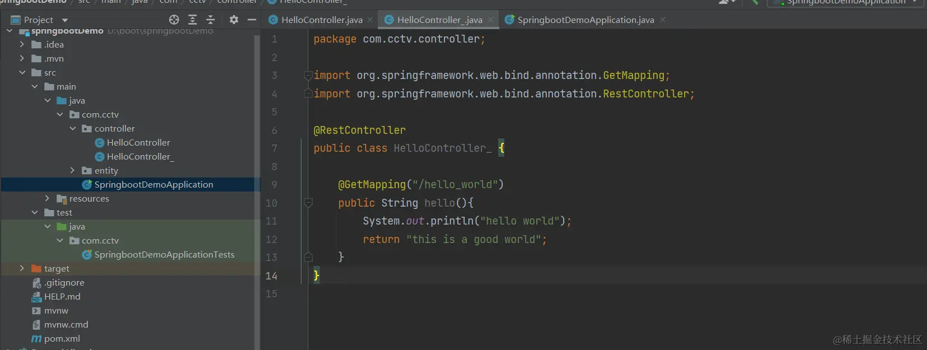Hide the Project panel with minus icon
Image resolution: width=927 pixels, height=350 pixels.
(x=252, y=20)
